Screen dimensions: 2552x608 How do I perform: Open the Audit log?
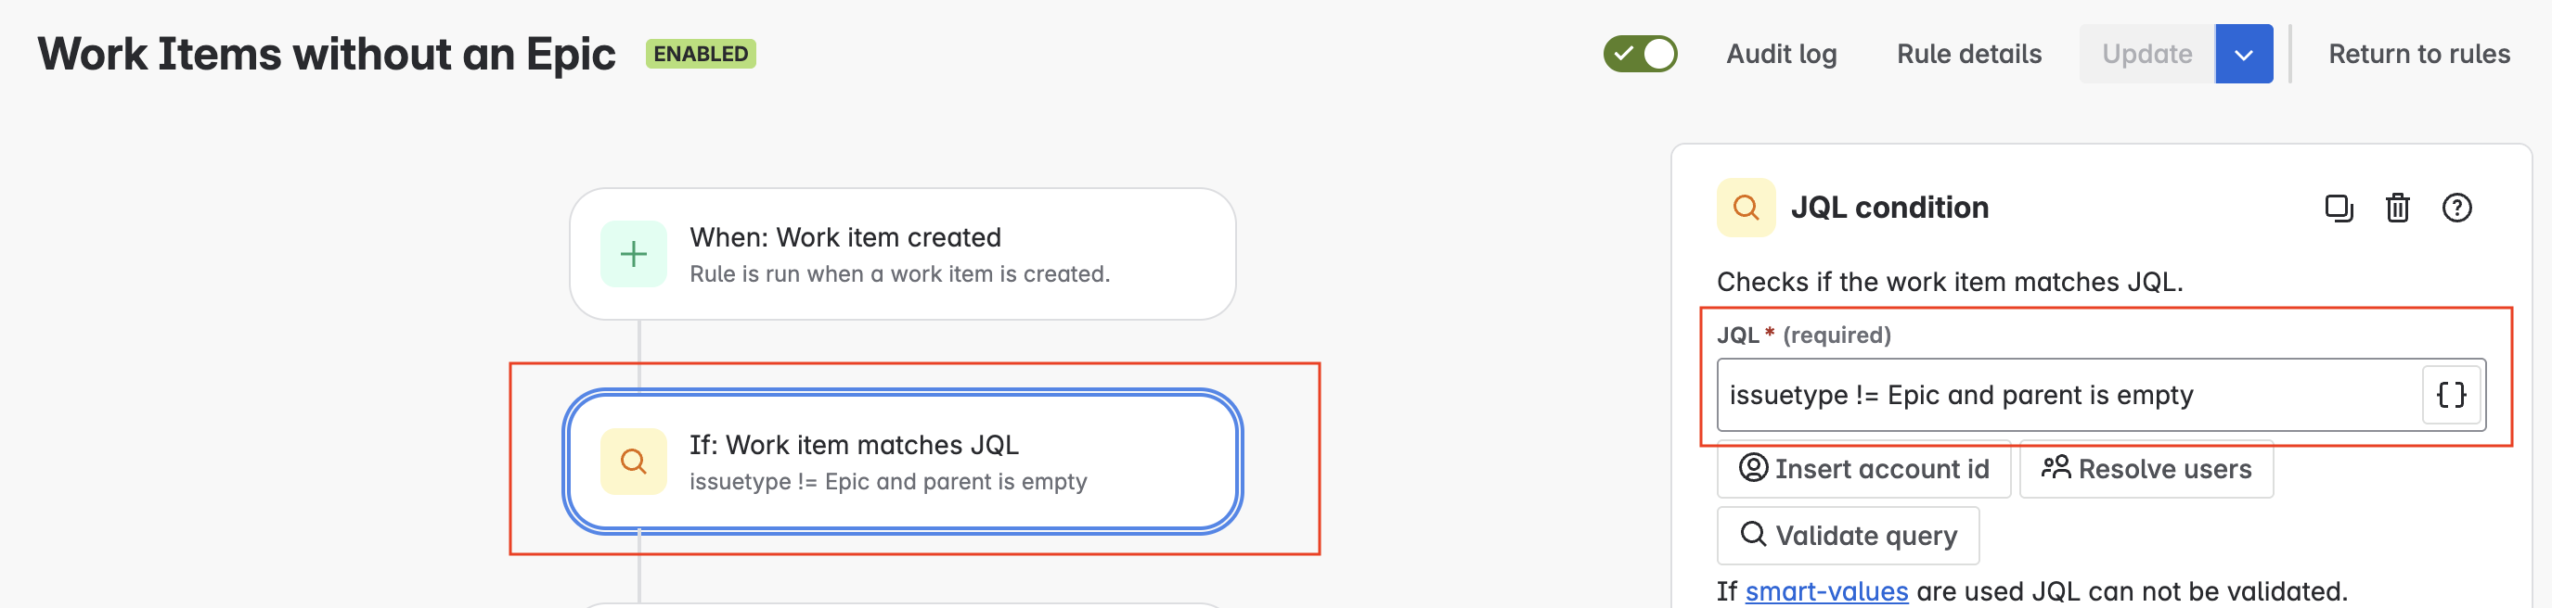[1780, 54]
